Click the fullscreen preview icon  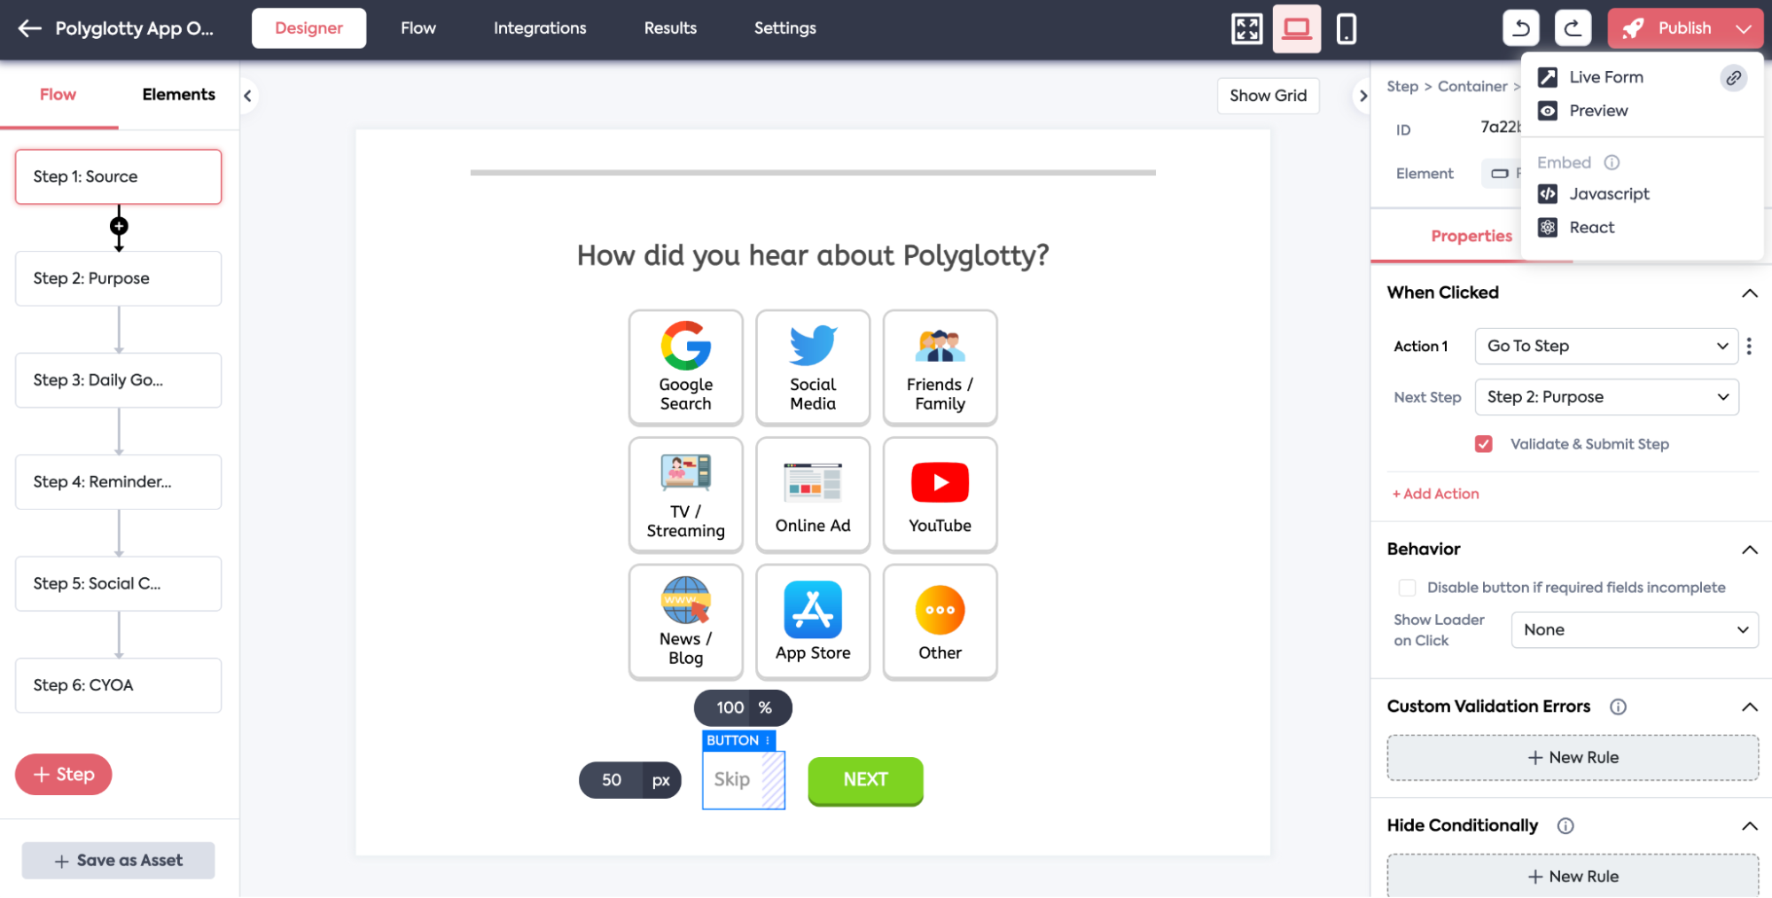[x=1246, y=27]
